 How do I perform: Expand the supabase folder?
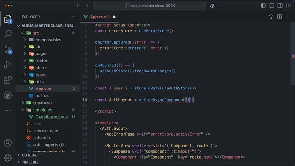[x=48, y=103]
